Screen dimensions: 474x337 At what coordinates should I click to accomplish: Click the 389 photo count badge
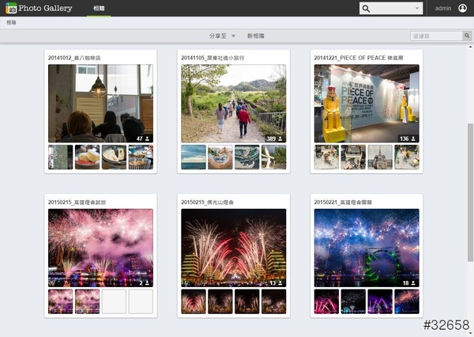pyautogui.click(x=274, y=138)
